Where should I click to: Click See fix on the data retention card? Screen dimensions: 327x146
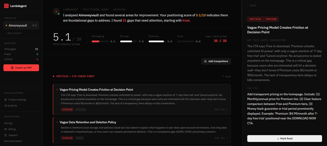tap(221, 138)
